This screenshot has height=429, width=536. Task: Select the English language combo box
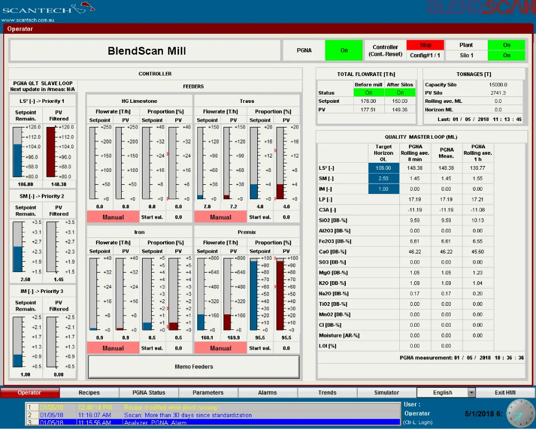coord(446,393)
